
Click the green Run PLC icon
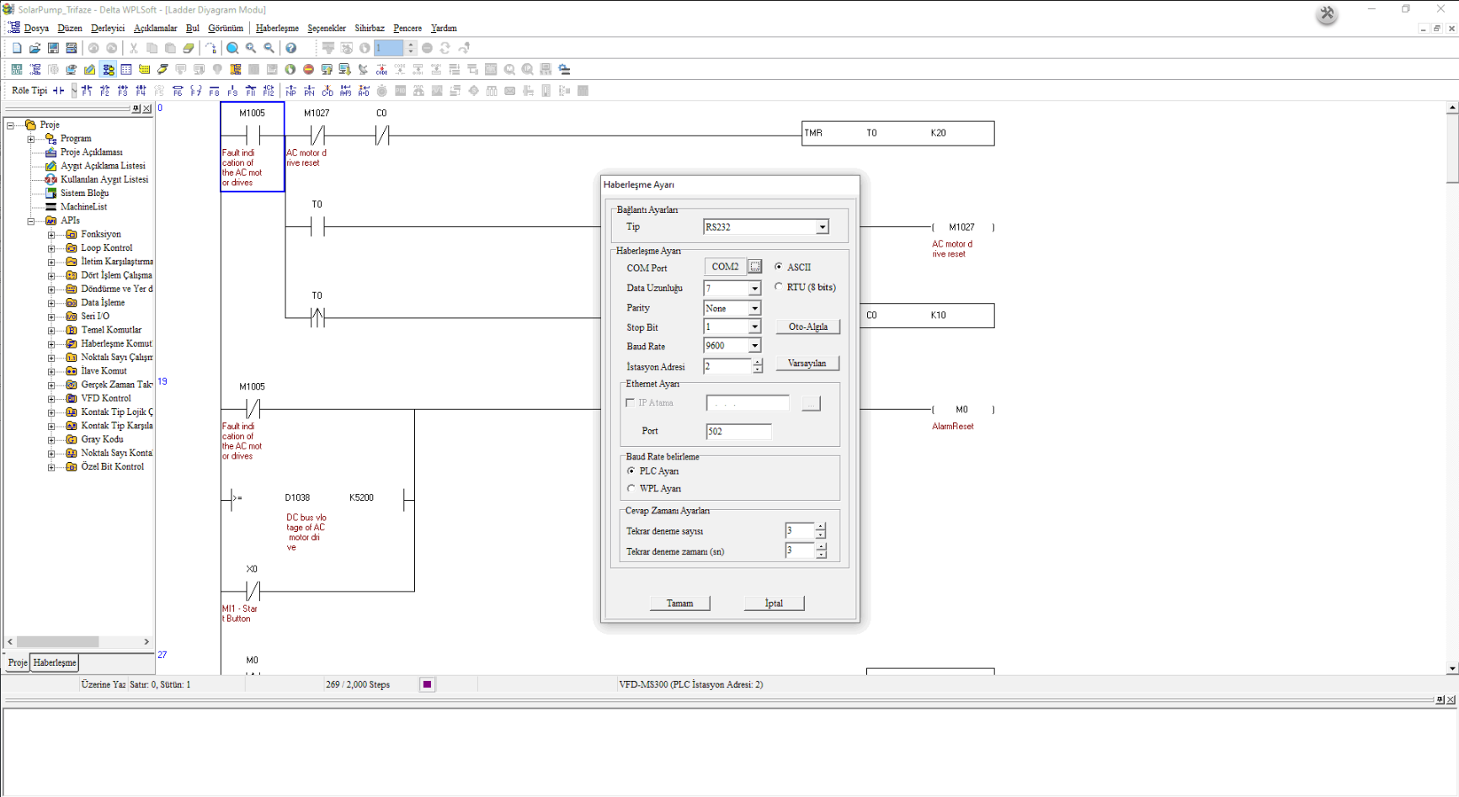pyautogui.click(x=290, y=69)
